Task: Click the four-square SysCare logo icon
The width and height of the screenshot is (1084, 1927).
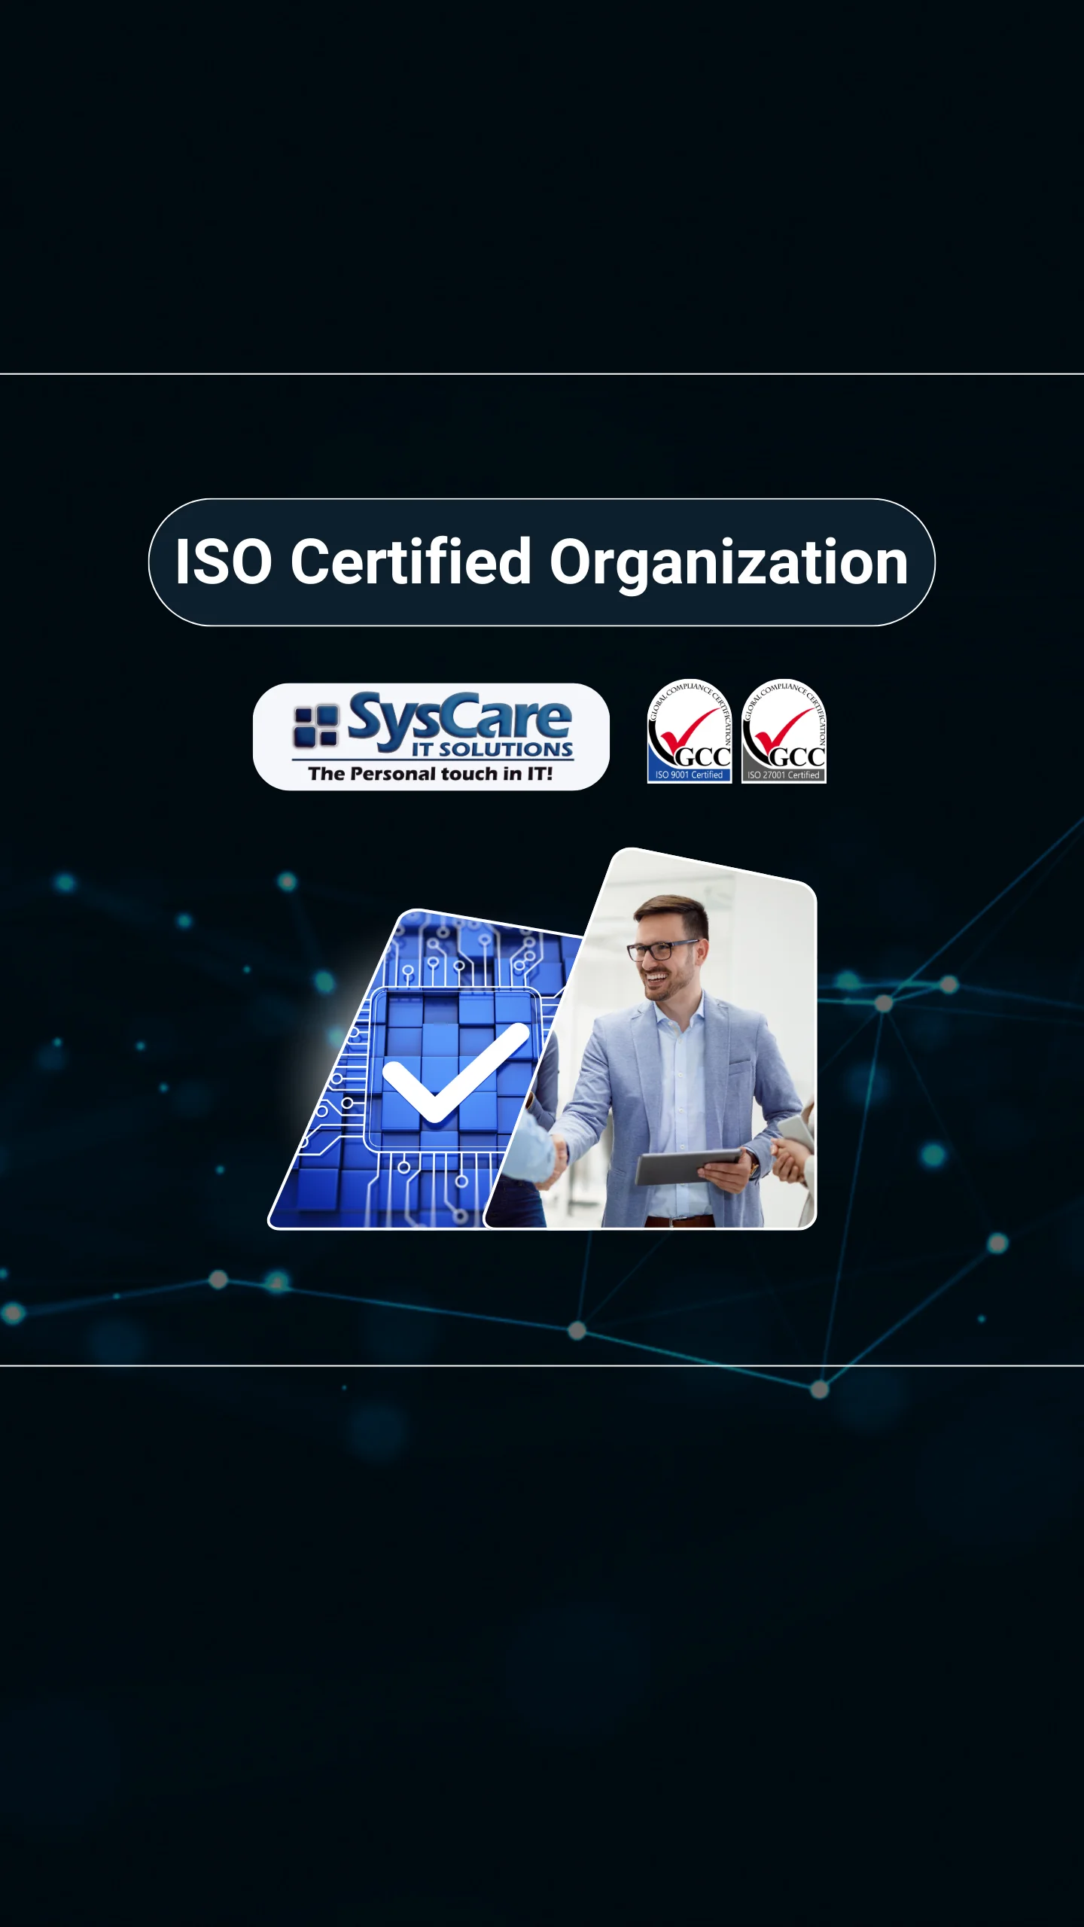Action: (315, 726)
